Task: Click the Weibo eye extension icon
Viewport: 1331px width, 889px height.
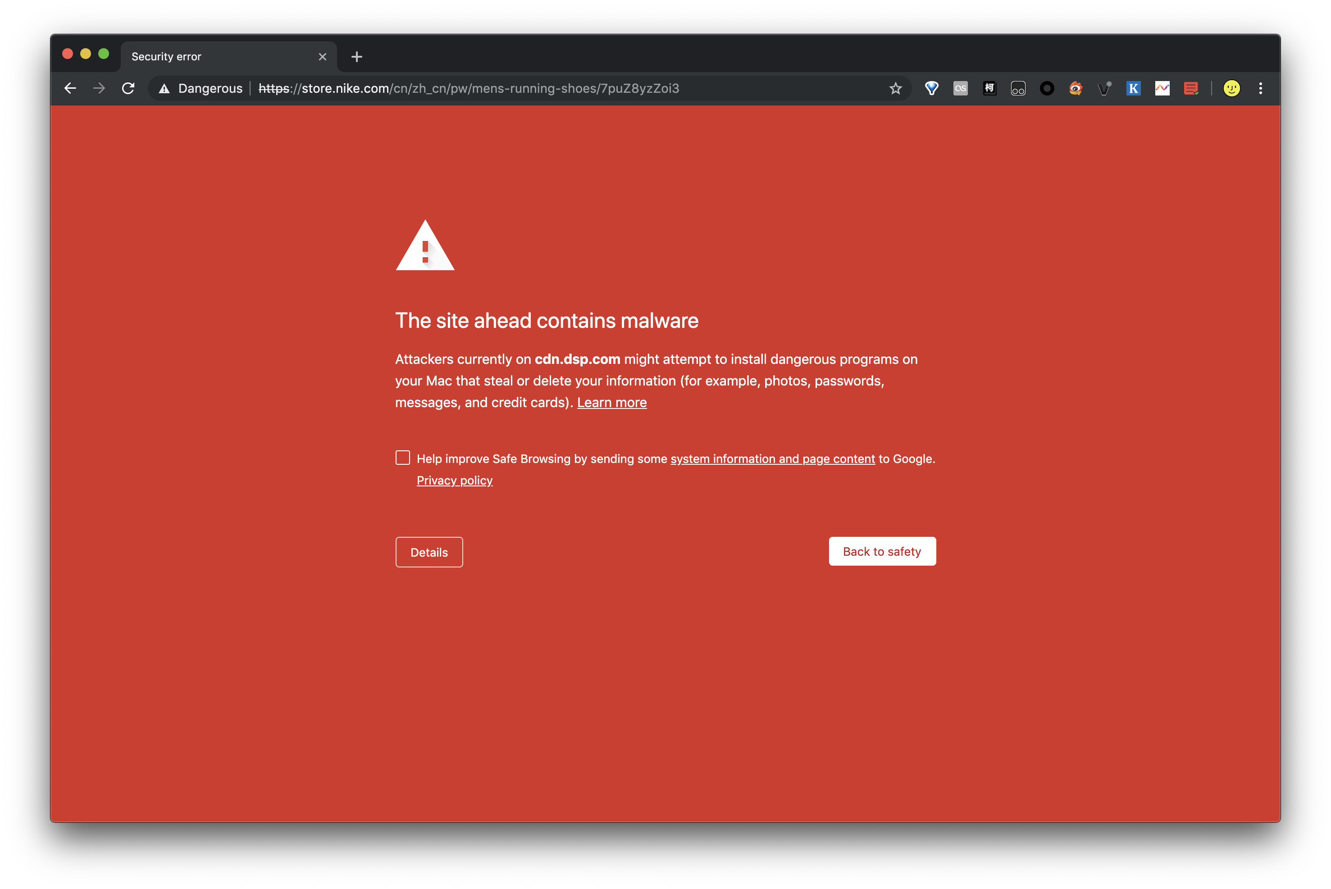Action: 1075,88
